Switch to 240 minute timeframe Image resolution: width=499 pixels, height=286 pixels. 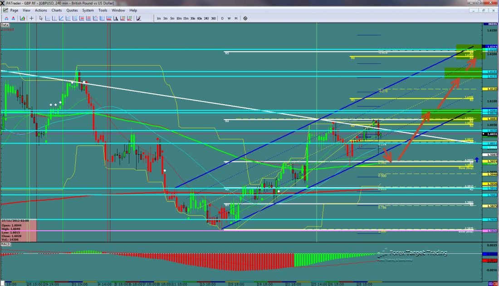coord(206,18)
